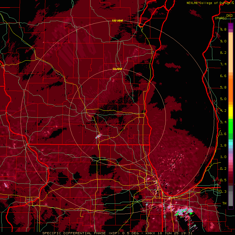This screenshot has height=235, width=235.
Task: Click the 9.0 legend value
Action: coord(223,41)
